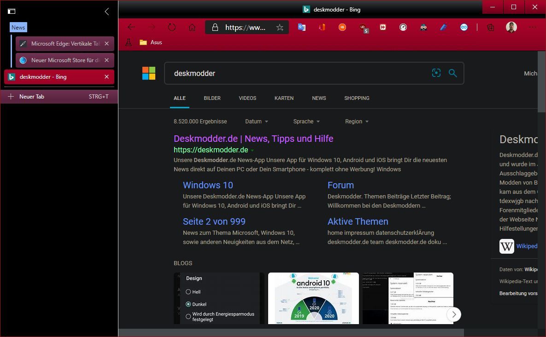Submit search with the magnifier icon
Screen dimensions: 546x337
click(x=452, y=73)
